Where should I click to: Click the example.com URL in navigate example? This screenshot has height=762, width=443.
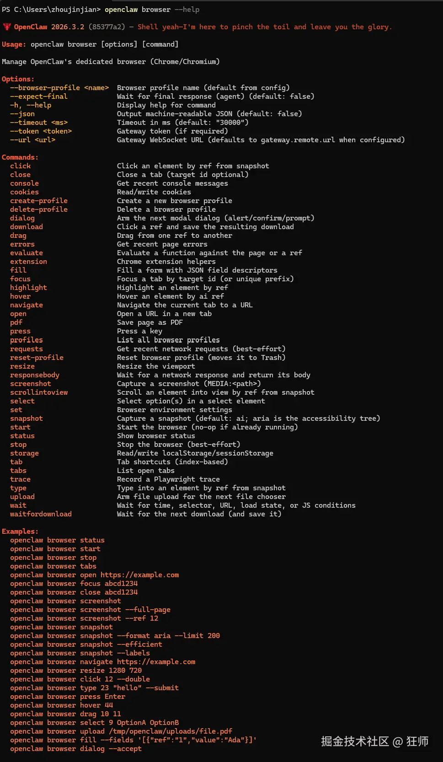pos(156,662)
